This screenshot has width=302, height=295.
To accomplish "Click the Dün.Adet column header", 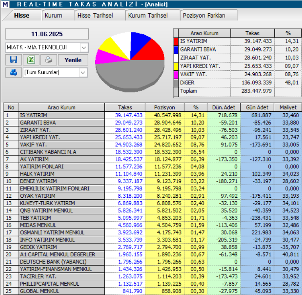I will (x=223, y=107).
